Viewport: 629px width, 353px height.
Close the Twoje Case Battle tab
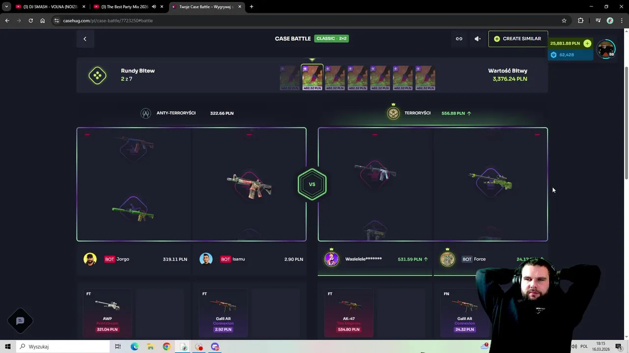[x=239, y=7]
